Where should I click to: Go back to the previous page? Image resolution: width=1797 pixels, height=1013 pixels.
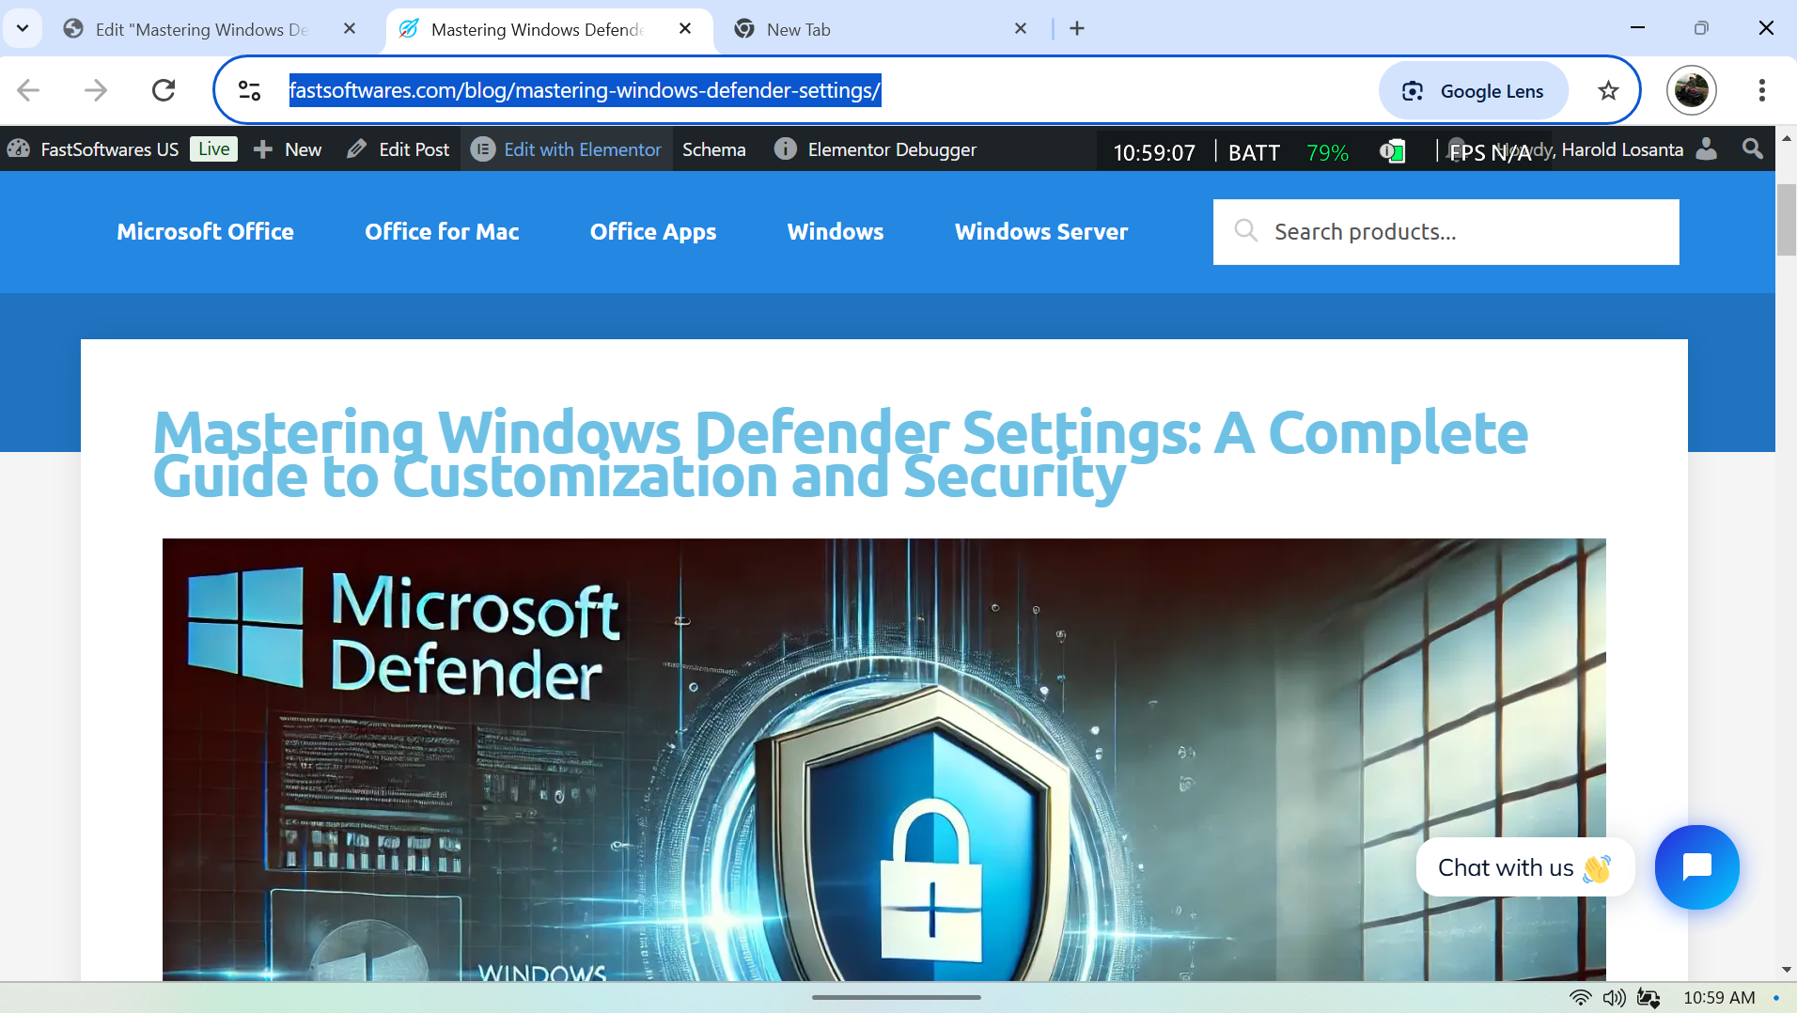coord(28,90)
